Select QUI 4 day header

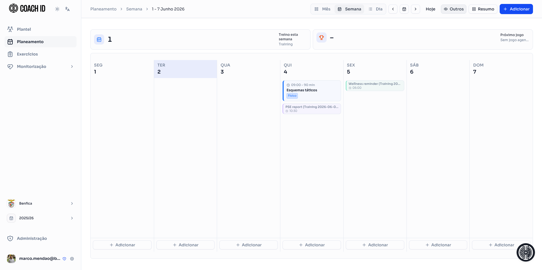(x=312, y=69)
